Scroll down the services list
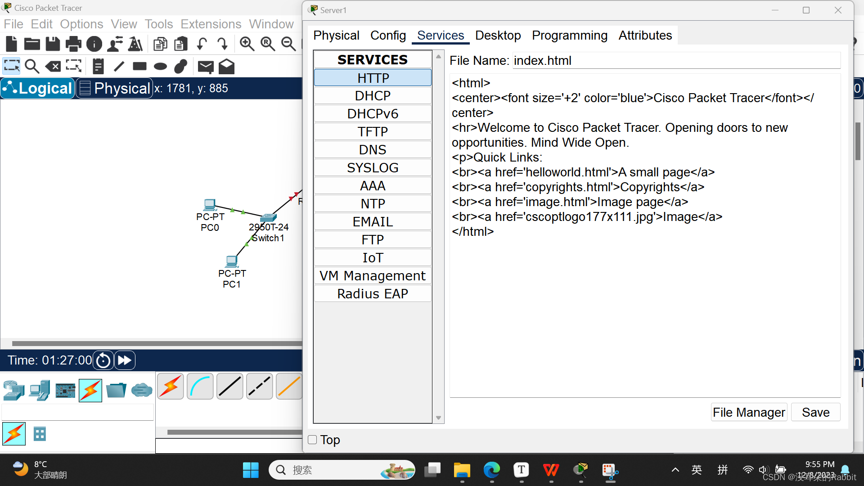The height and width of the screenshot is (486, 864). [439, 419]
